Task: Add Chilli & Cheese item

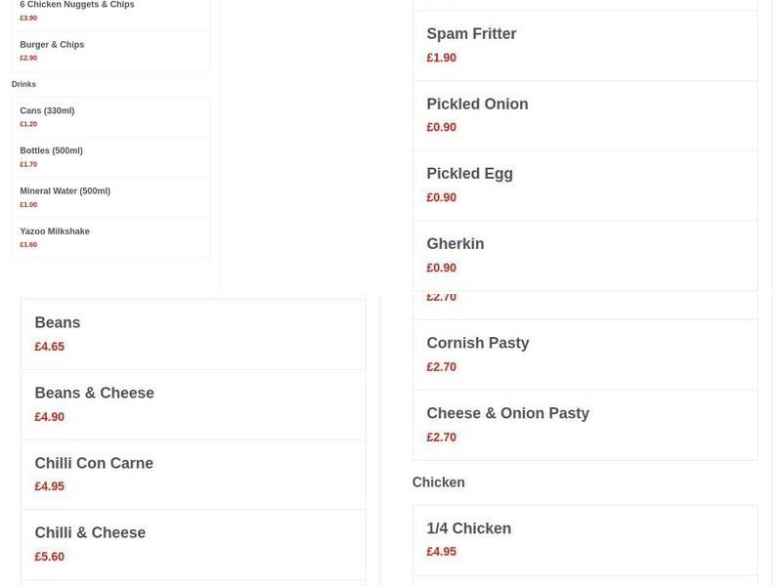Action: coord(90,533)
